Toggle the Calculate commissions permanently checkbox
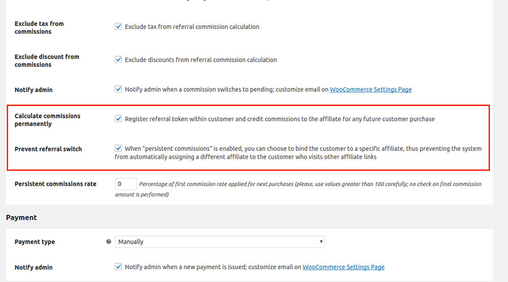508x282 pixels. click(x=119, y=119)
